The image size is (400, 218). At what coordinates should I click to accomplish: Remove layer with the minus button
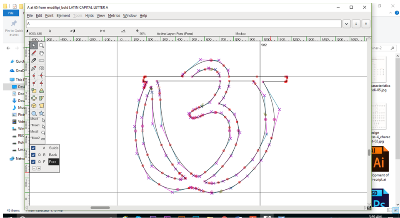tap(34, 168)
